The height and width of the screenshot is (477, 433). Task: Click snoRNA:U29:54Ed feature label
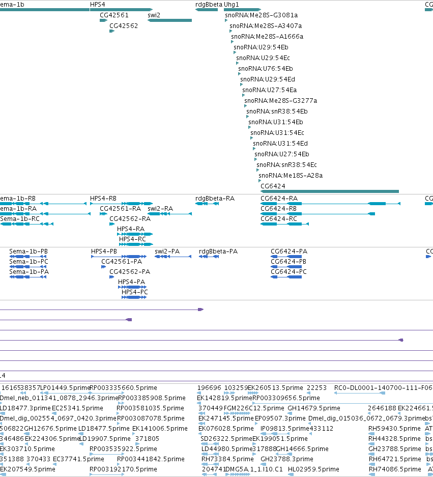click(268, 79)
